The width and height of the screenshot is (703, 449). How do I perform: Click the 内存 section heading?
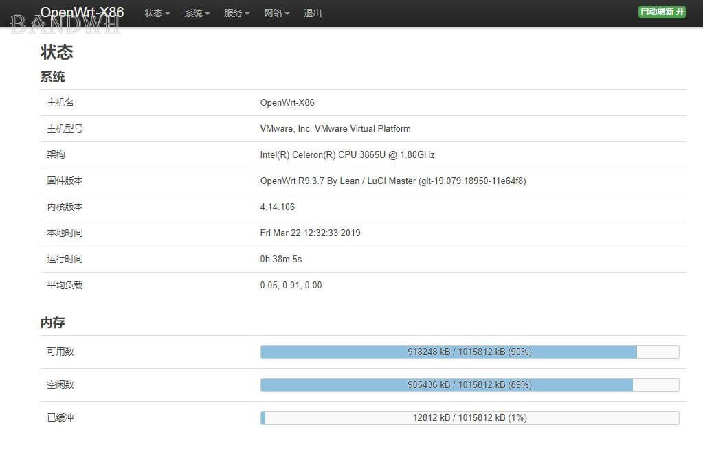point(52,322)
